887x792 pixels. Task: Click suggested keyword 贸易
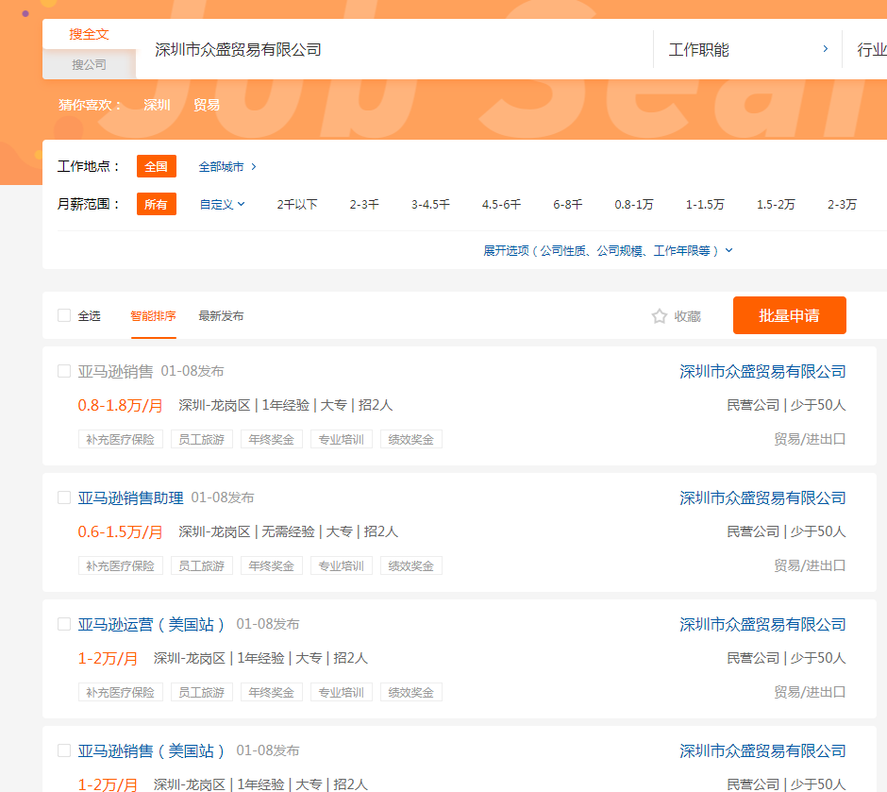207,105
